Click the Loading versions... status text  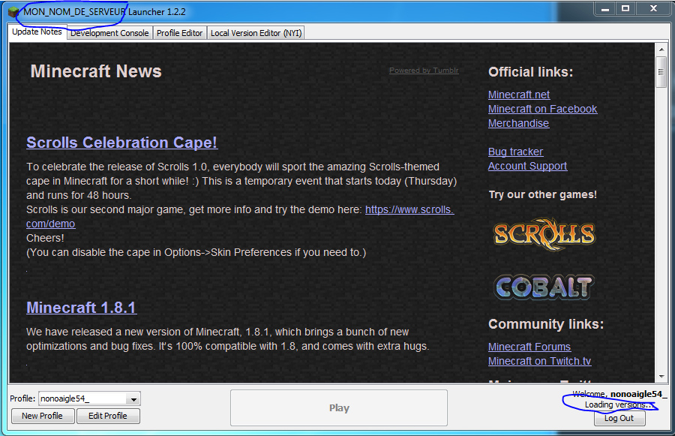click(618, 404)
